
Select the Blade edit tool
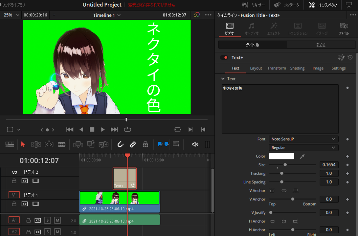(x=62, y=144)
